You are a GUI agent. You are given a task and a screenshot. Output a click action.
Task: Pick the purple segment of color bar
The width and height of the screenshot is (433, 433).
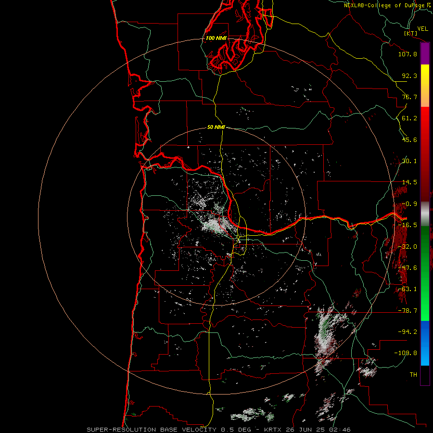coord(425,54)
